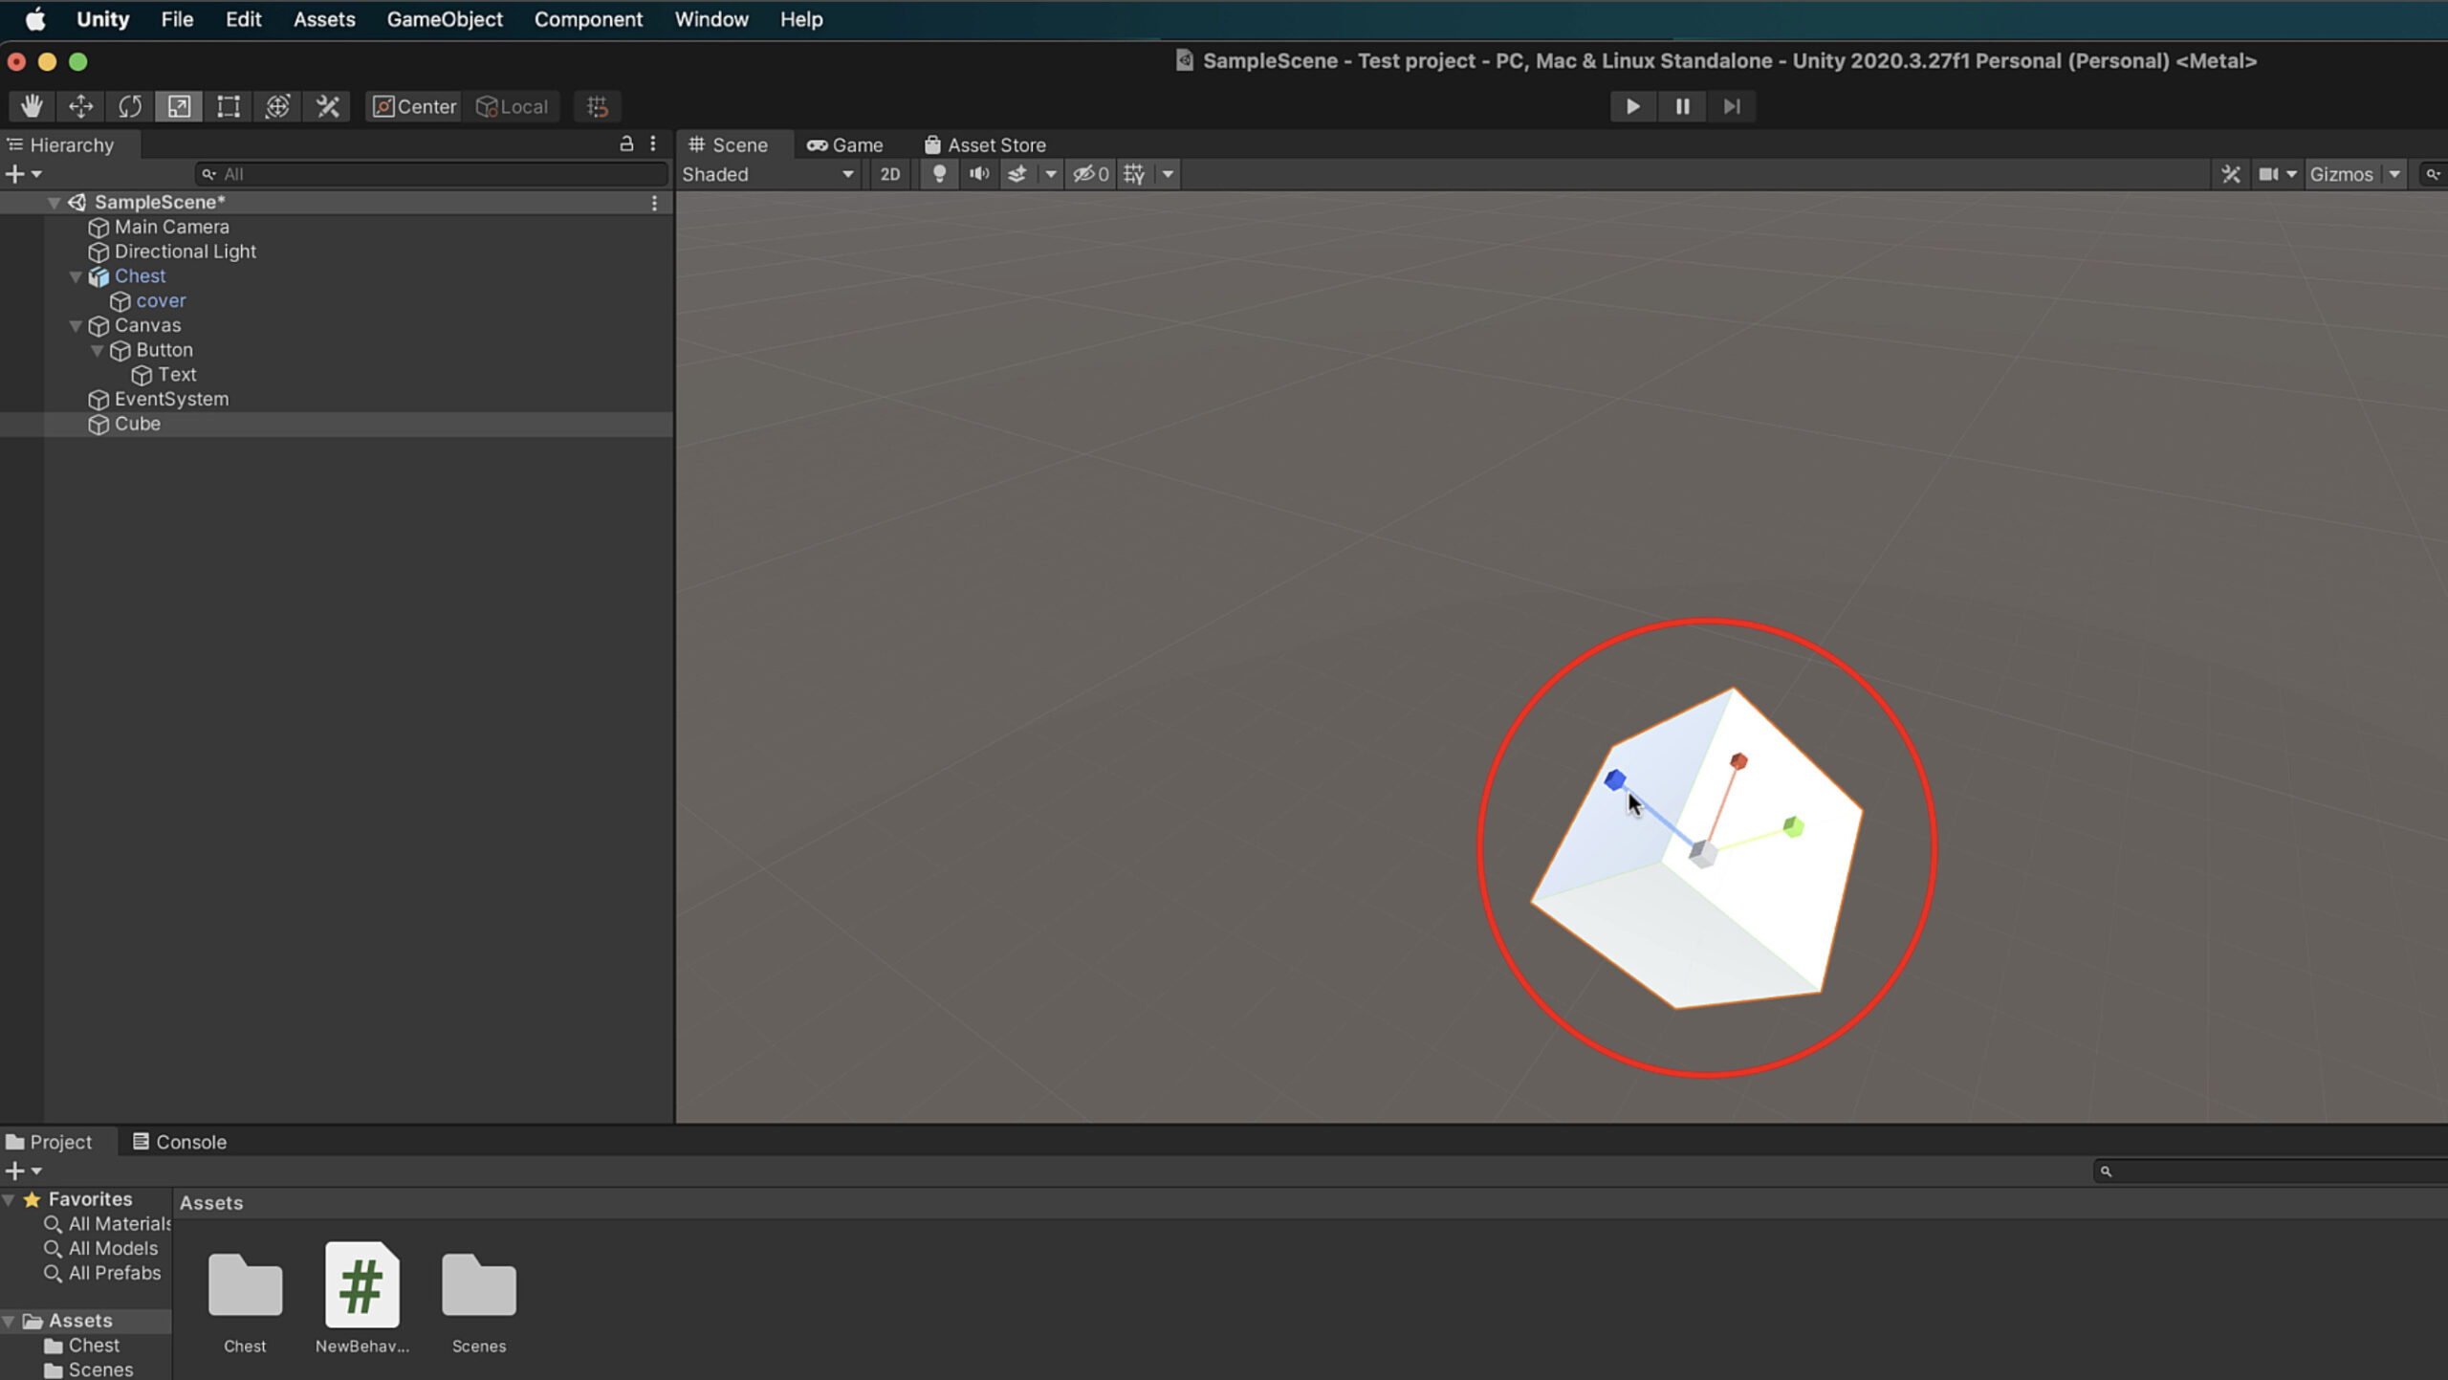The height and width of the screenshot is (1380, 2448).
Task: Select the cover child object
Action: point(160,301)
